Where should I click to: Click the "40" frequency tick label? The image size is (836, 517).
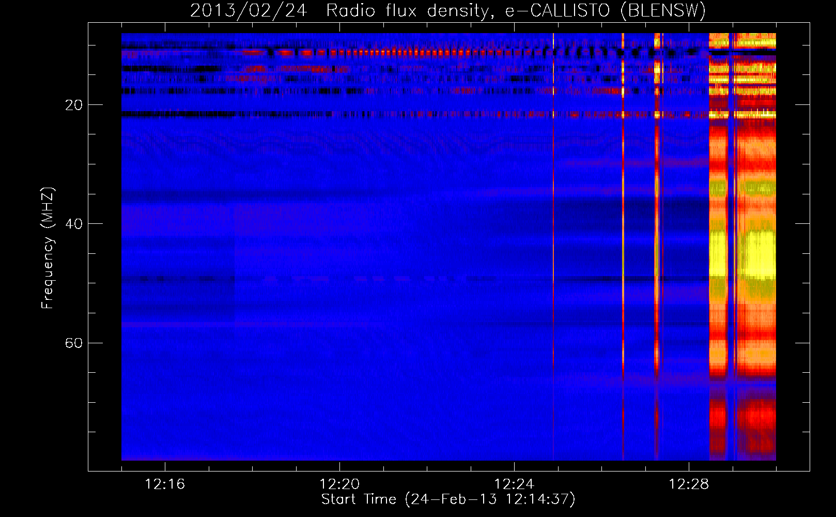point(74,224)
